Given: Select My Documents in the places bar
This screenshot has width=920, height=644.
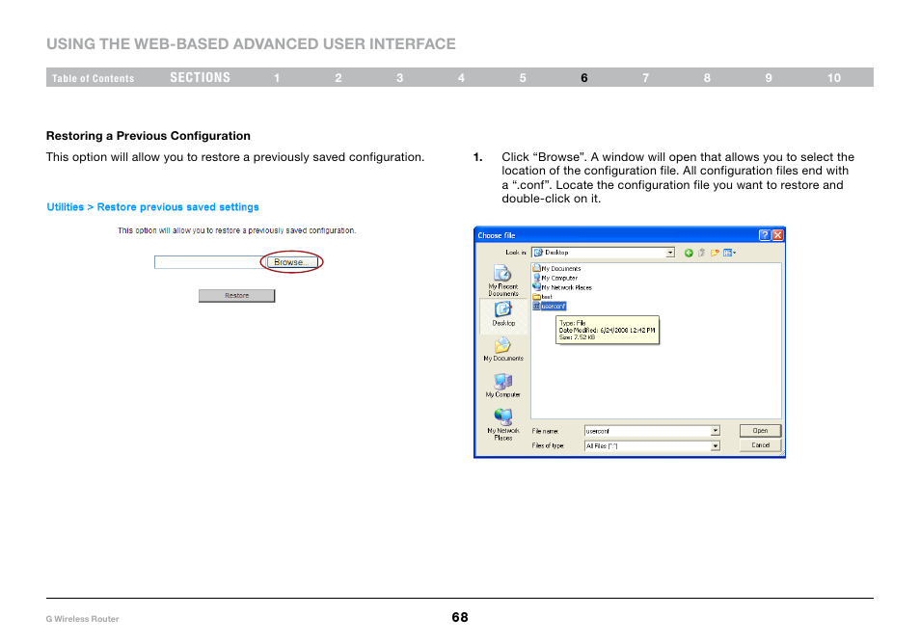Looking at the screenshot, I should point(502,350).
